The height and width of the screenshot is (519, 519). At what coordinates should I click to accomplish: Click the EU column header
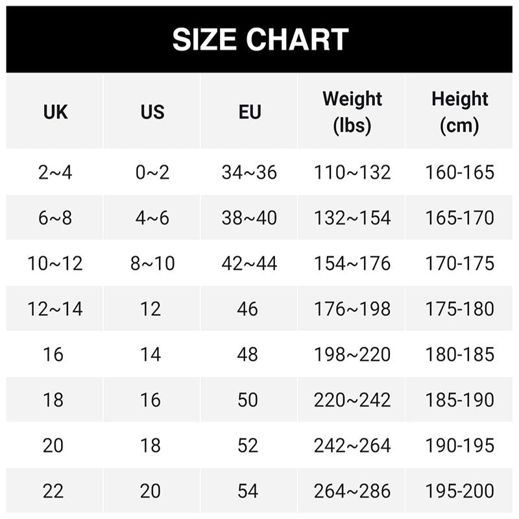[249, 112]
